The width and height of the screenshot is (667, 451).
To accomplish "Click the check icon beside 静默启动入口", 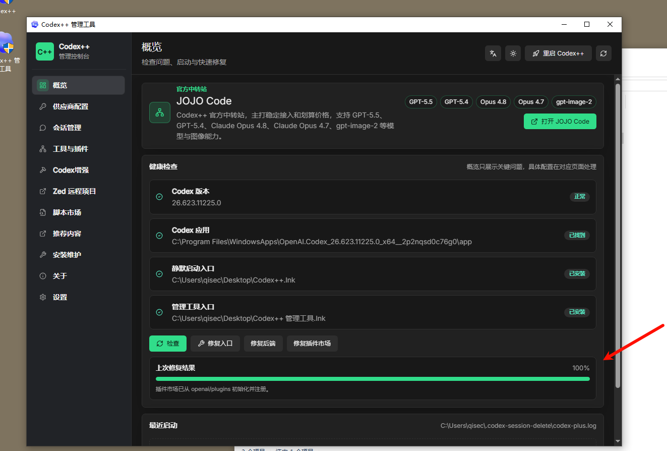I will [x=159, y=274].
